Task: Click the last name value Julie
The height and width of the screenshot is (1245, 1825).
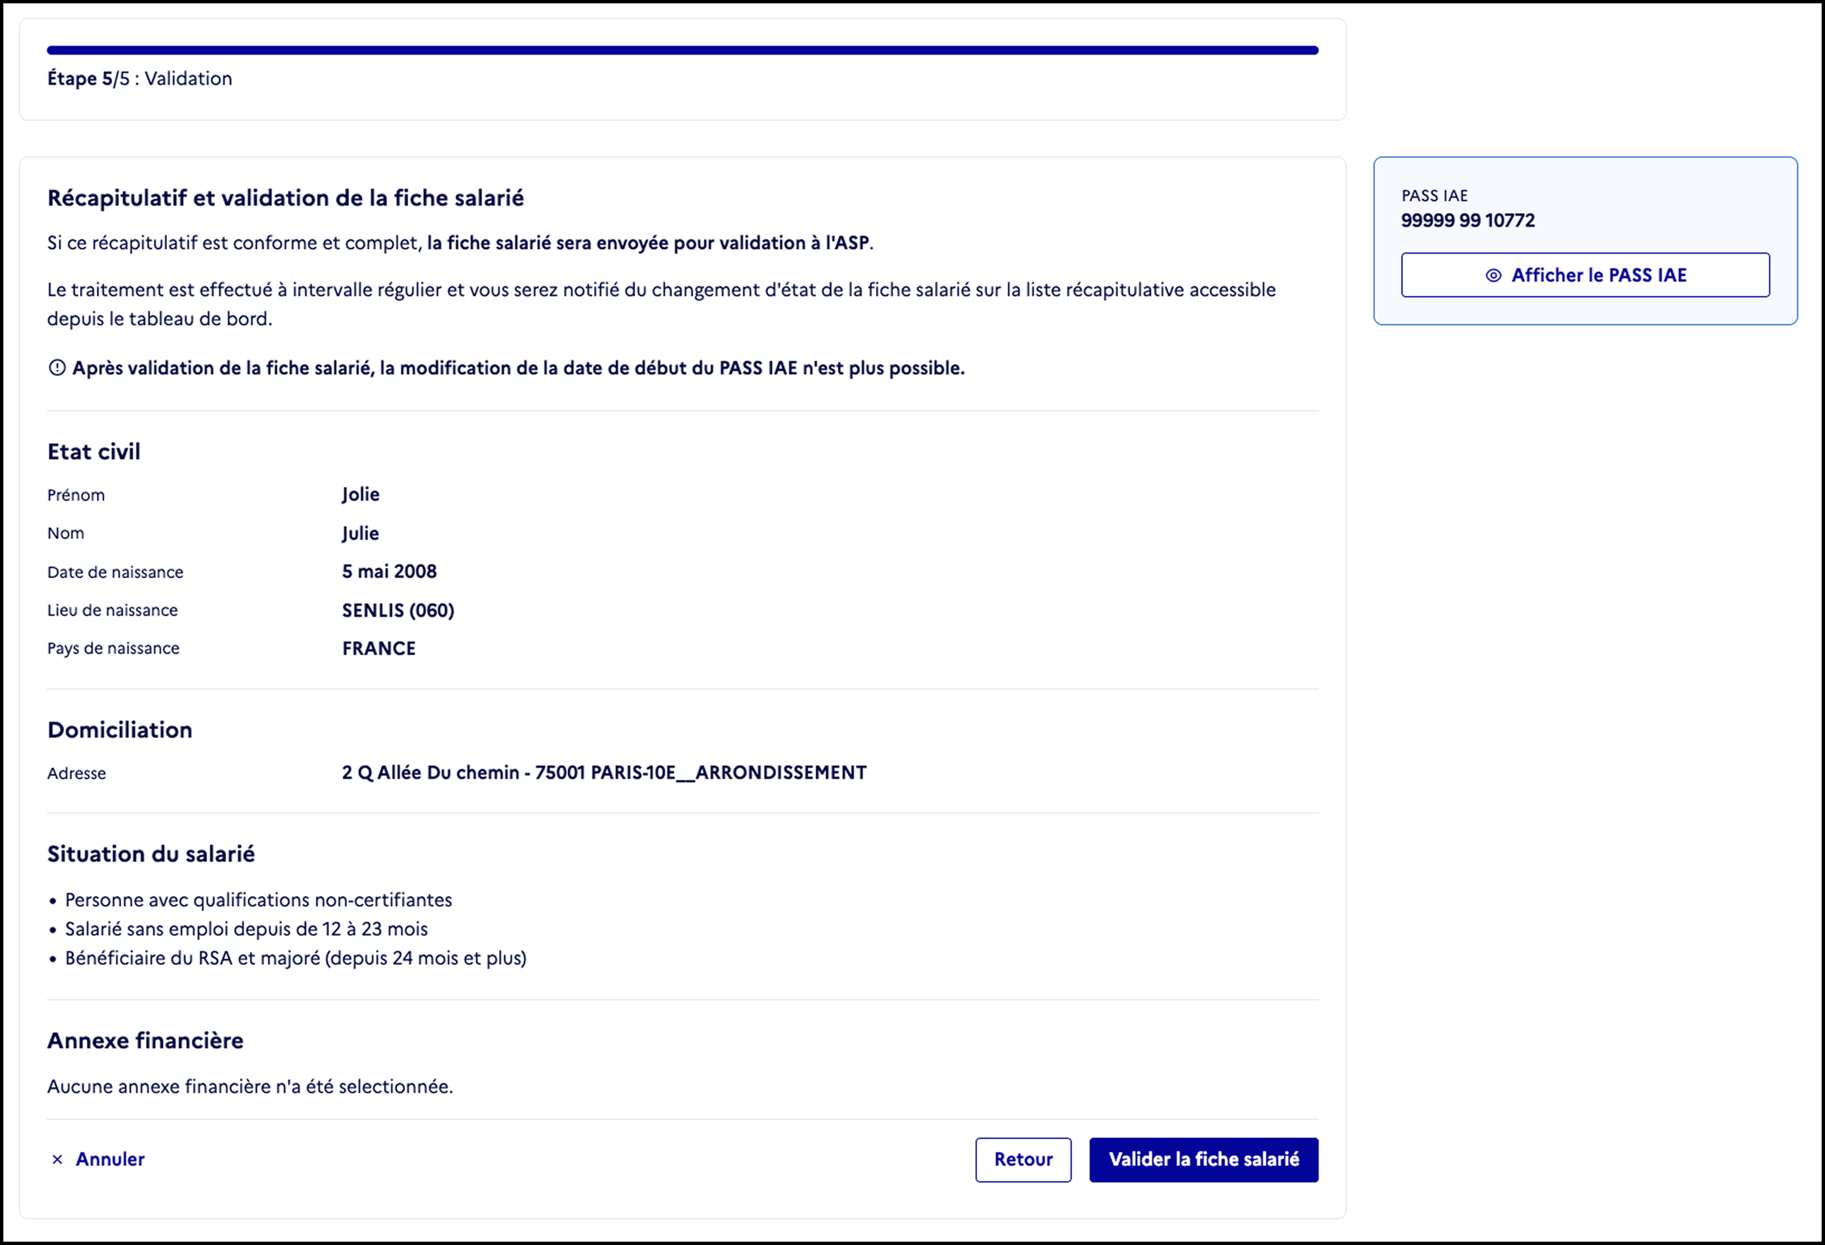Action: [360, 533]
